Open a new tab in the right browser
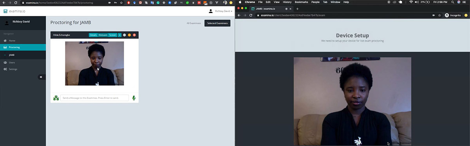470x146 pixels. pyautogui.click(x=297, y=9)
